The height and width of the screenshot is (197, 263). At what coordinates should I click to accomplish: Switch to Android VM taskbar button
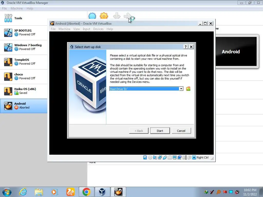point(118,192)
